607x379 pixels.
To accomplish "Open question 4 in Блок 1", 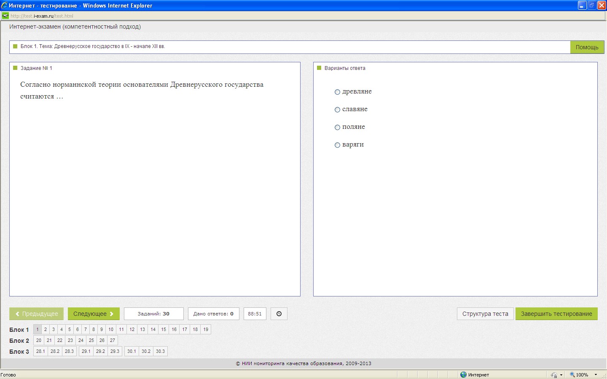I will 62,329.
